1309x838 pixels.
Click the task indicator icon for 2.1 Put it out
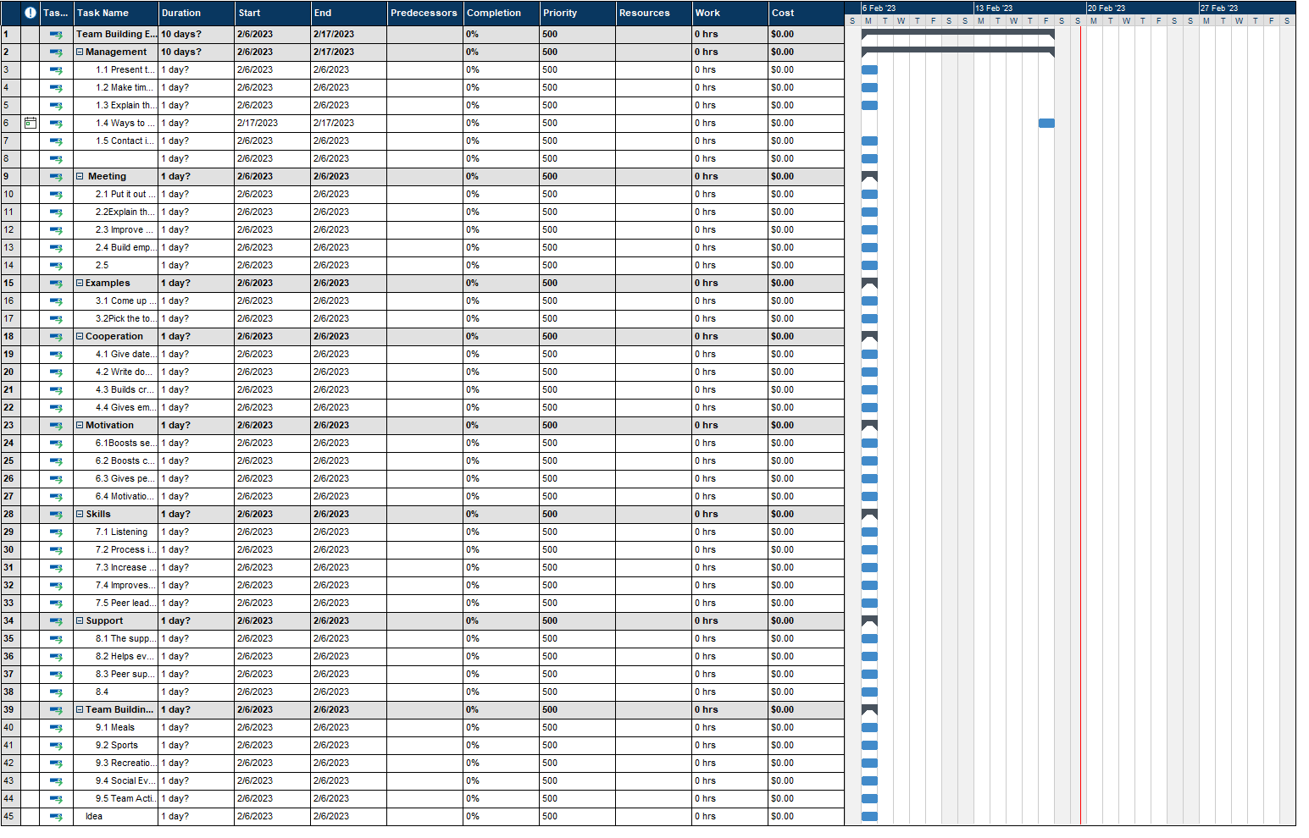(55, 194)
